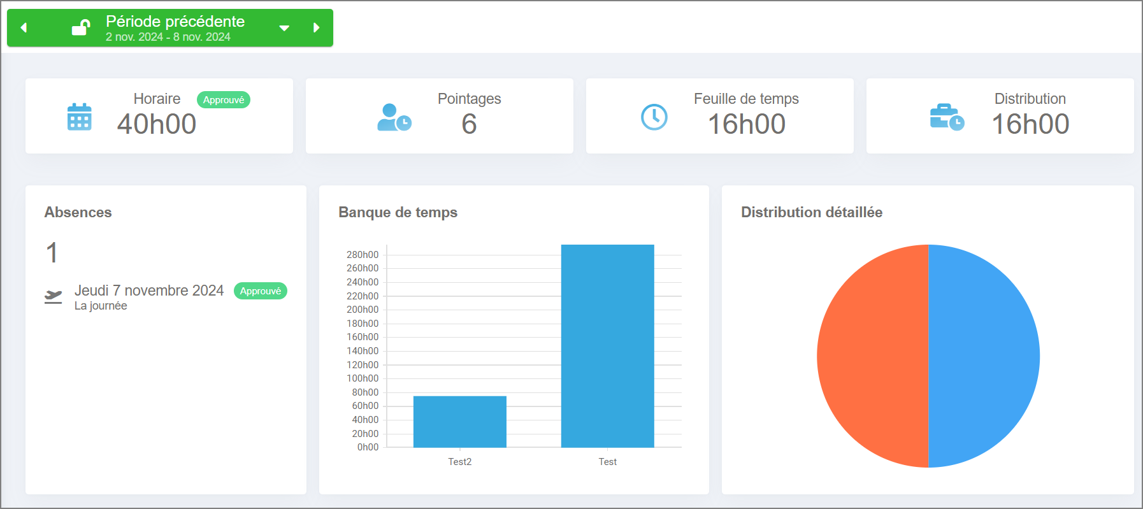Select the Période précédente period label
The width and height of the screenshot is (1143, 509).
tap(175, 21)
